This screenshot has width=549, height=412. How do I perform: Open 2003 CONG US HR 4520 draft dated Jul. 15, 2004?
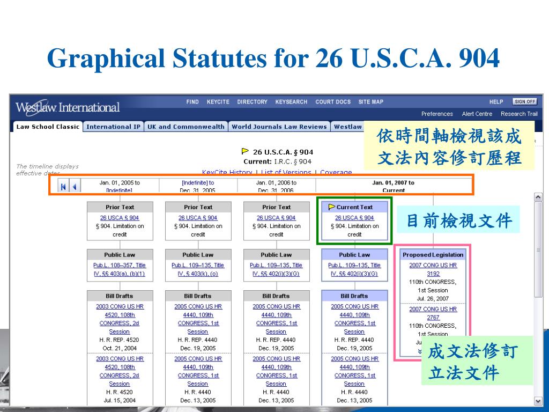120,371
